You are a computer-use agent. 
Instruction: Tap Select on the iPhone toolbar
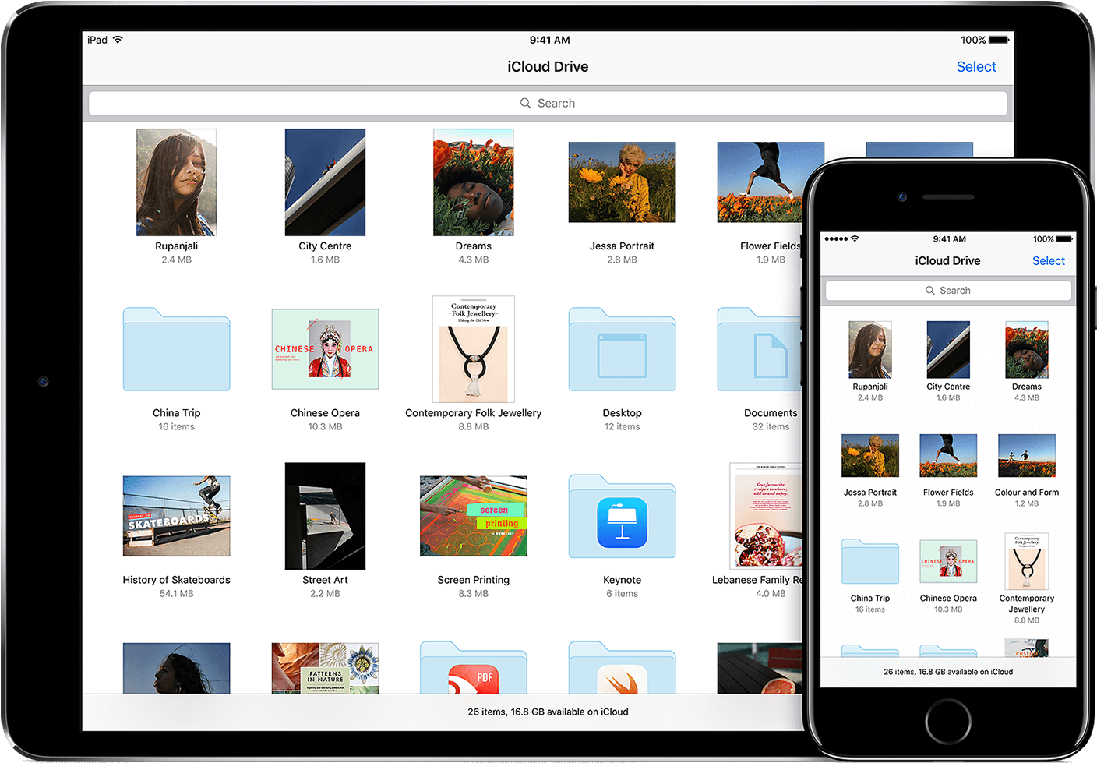pos(1048,260)
